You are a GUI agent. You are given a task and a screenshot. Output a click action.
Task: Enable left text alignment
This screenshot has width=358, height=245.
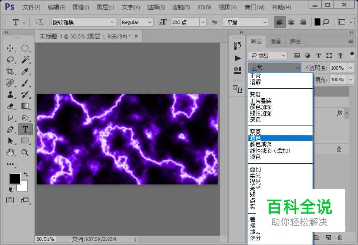click(279, 22)
